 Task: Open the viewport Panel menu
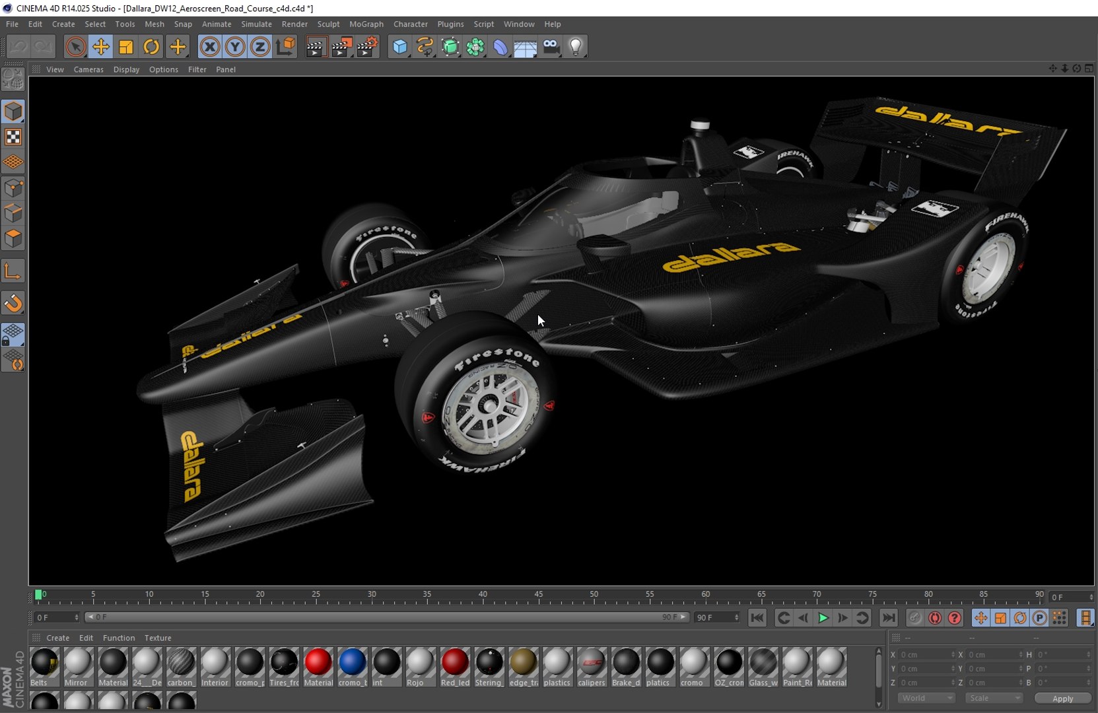tap(226, 69)
